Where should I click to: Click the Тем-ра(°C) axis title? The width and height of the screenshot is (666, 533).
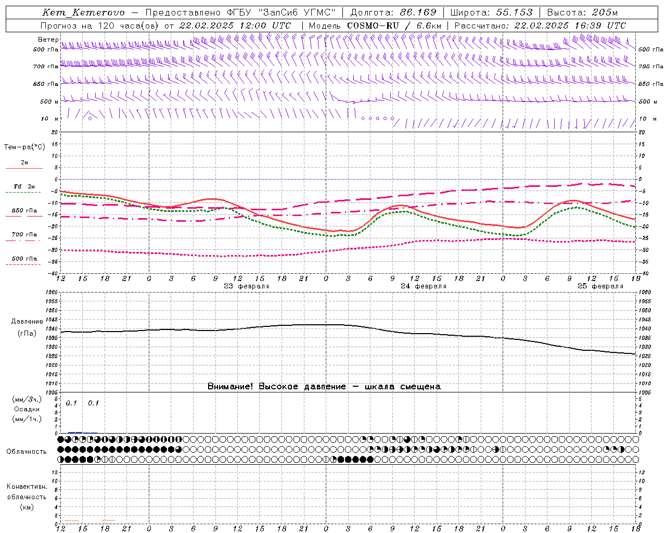tap(24, 147)
